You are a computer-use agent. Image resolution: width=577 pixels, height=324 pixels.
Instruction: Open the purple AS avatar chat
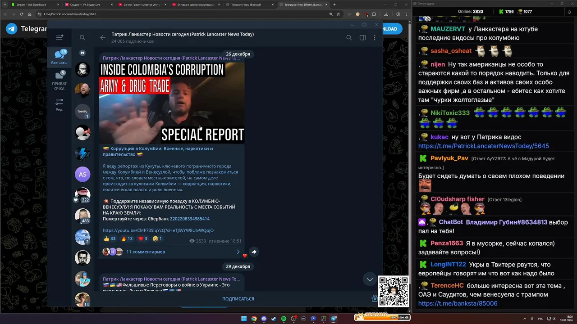pyautogui.click(x=82, y=174)
